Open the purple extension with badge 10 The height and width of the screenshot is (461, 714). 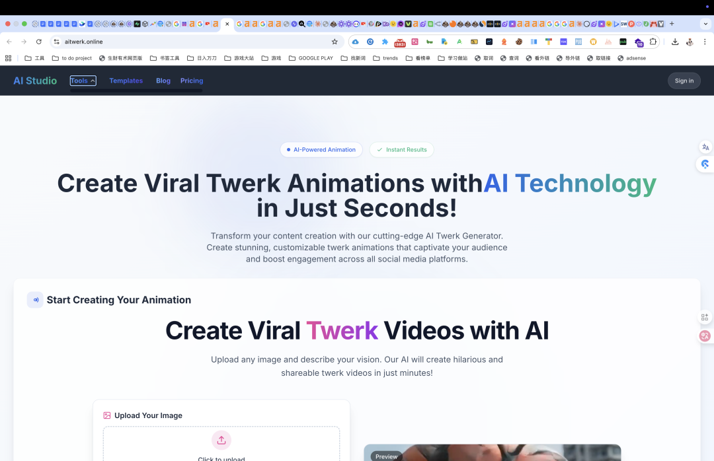(x=639, y=42)
